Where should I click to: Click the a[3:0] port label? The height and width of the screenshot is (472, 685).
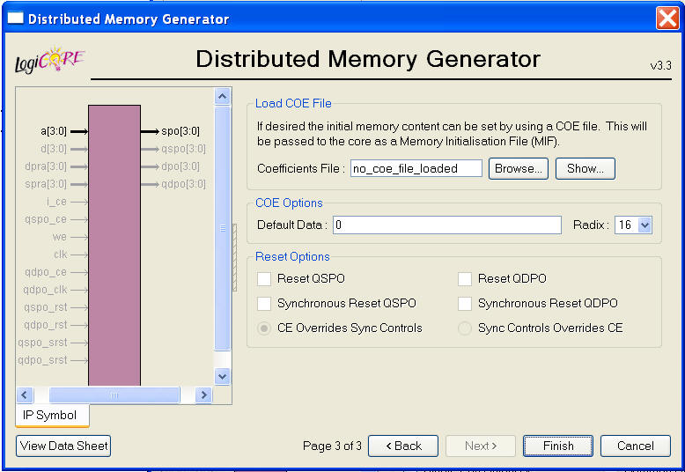point(54,131)
